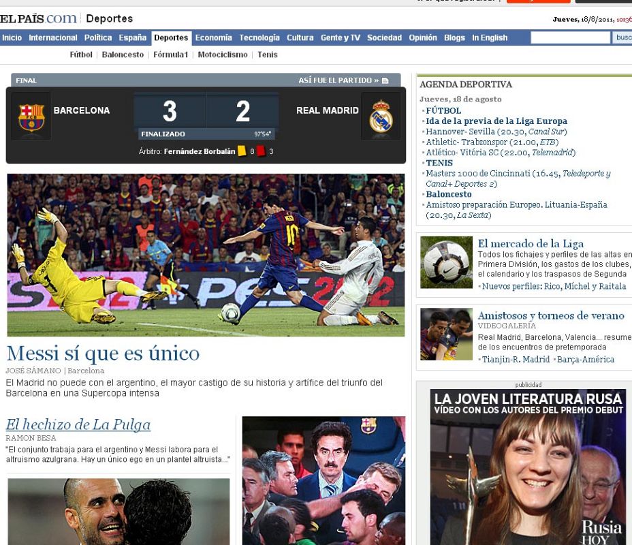This screenshot has width=632, height=545.
Task: Click the "busca" search button
Action: (623, 37)
